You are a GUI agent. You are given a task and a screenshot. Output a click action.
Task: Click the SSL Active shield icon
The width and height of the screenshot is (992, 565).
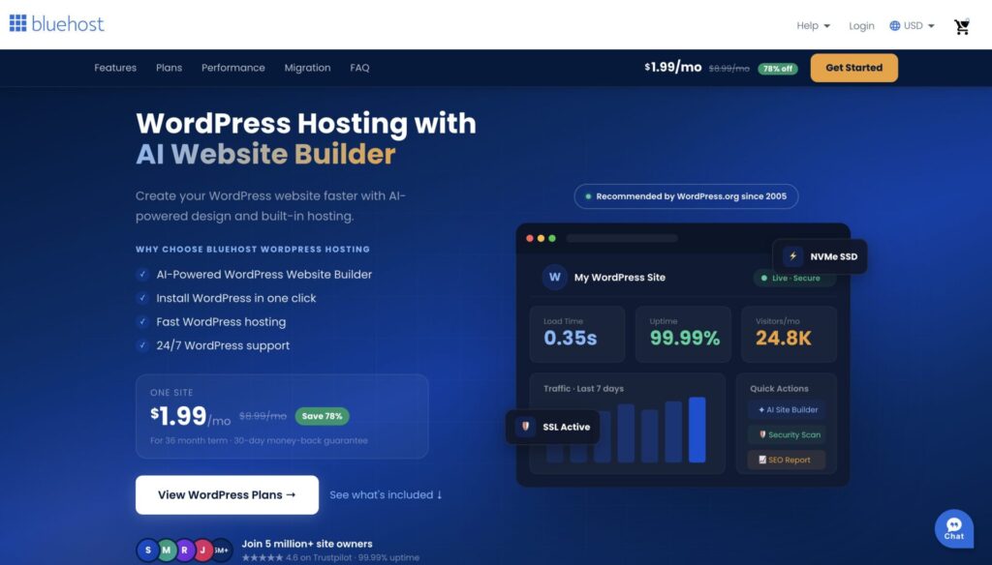525,427
